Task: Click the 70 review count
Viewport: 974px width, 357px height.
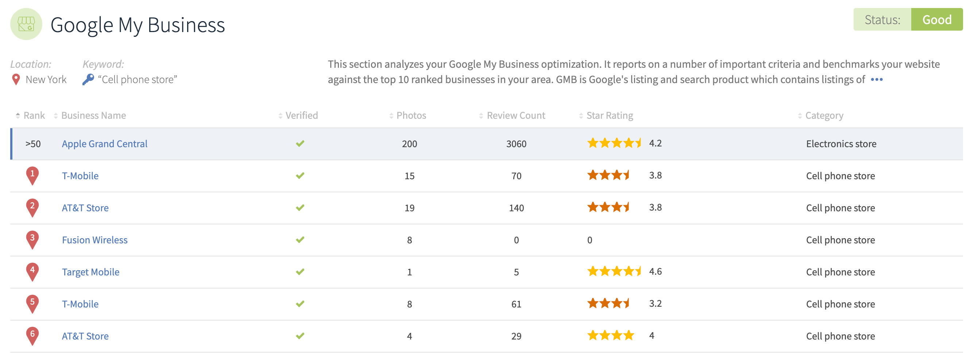Action: tap(516, 176)
